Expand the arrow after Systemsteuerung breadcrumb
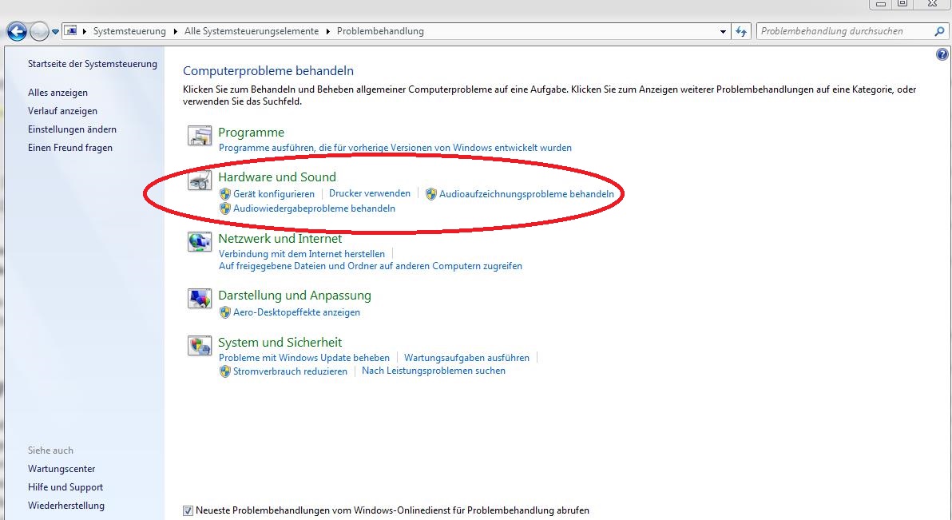 176,31
